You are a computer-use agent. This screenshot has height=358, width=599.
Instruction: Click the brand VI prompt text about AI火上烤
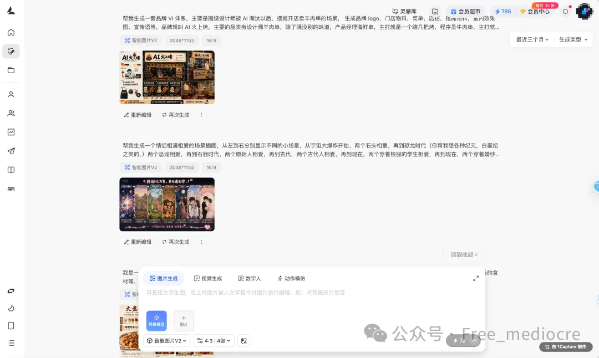click(x=311, y=23)
